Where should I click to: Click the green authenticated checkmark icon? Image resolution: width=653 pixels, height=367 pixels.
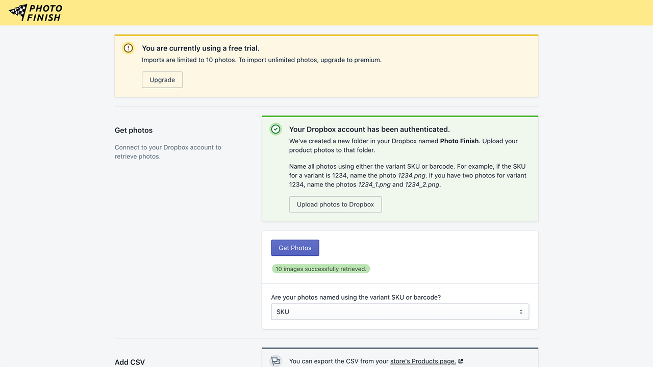coord(275,129)
